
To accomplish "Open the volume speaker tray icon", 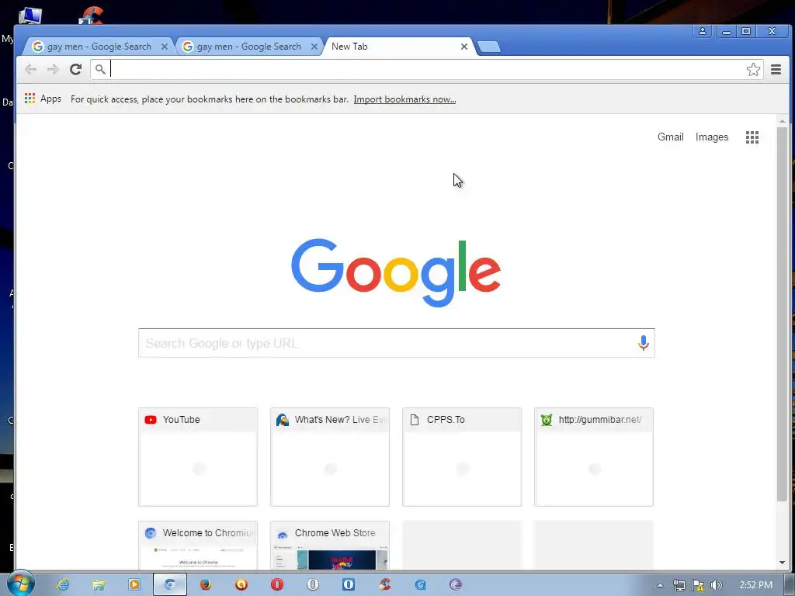I will tap(717, 585).
